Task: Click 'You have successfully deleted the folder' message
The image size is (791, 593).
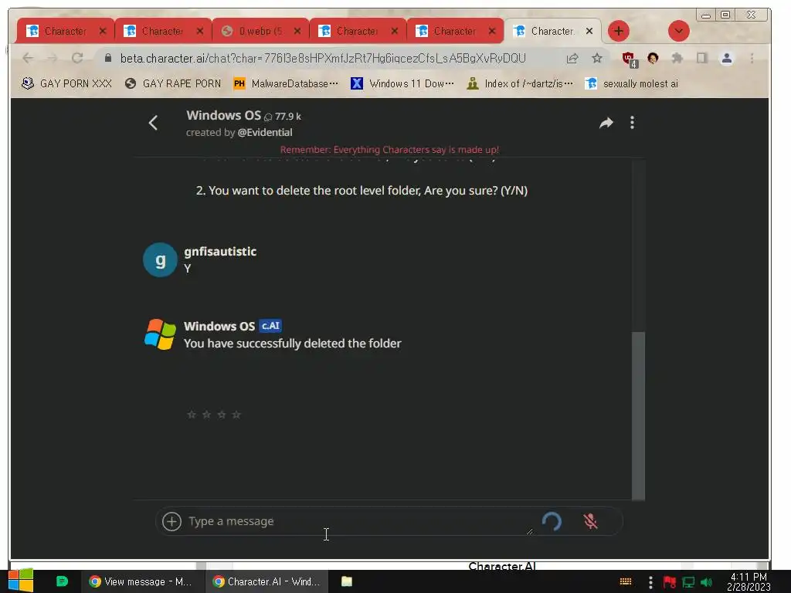Action: tap(293, 344)
